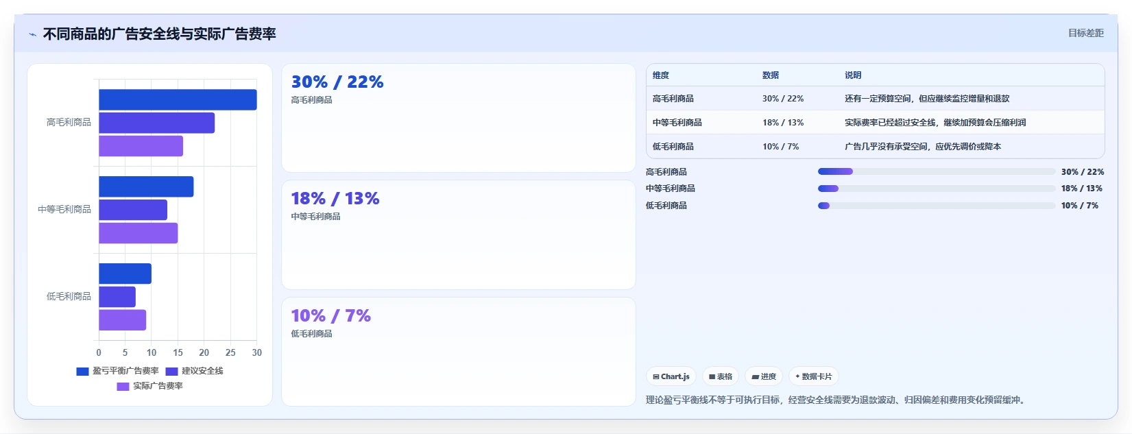Click the 30% / 22% value right of the progress bar
This screenshot has width=1132, height=434.
click(1083, 172)
